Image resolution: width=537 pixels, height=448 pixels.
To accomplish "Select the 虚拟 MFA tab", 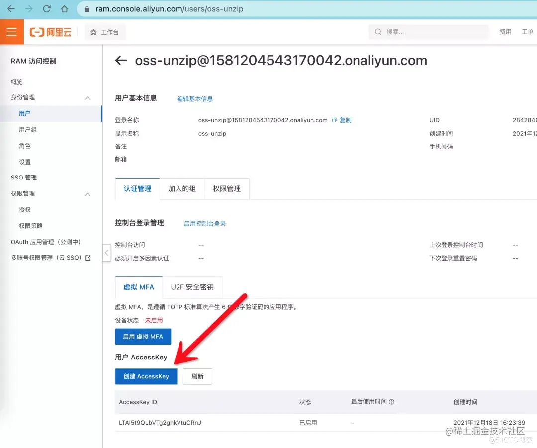I will point(139,287).
